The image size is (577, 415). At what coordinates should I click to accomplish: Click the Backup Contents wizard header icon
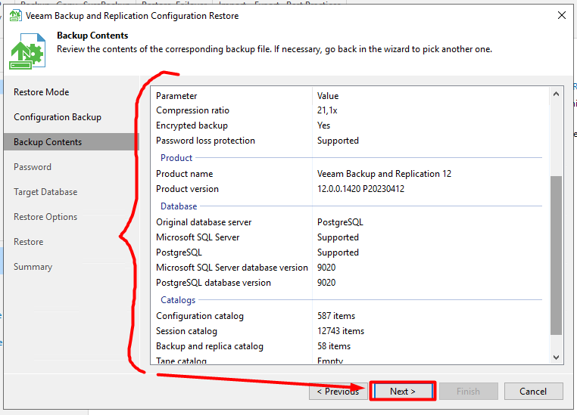point(27,51)
